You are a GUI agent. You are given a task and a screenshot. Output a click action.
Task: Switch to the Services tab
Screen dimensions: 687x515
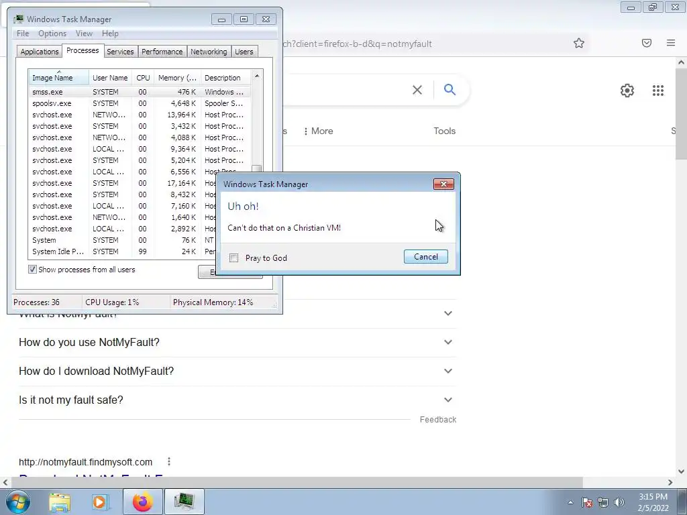[120, 52]
